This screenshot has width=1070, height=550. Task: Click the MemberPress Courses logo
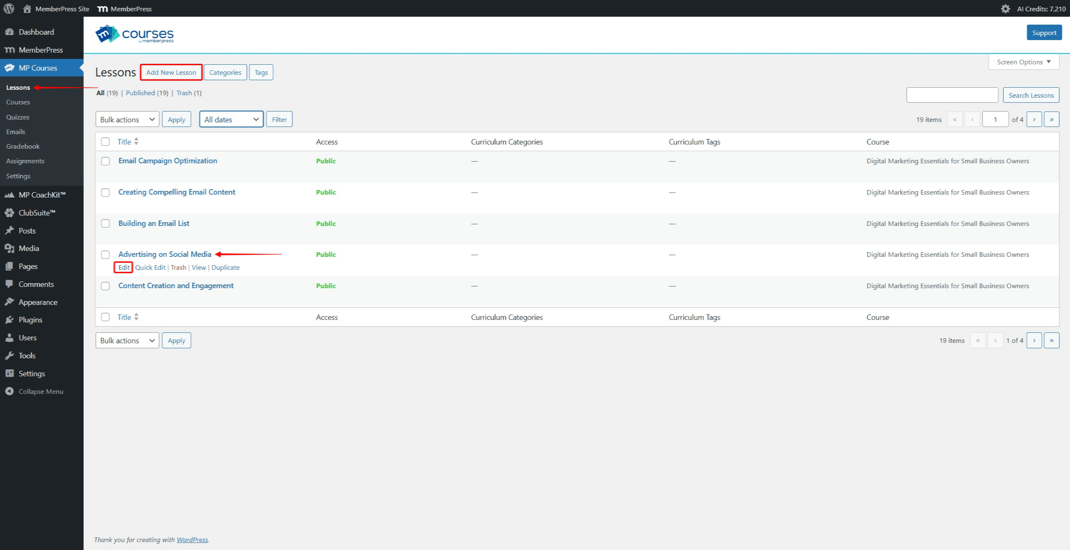[x=135, y=34]
